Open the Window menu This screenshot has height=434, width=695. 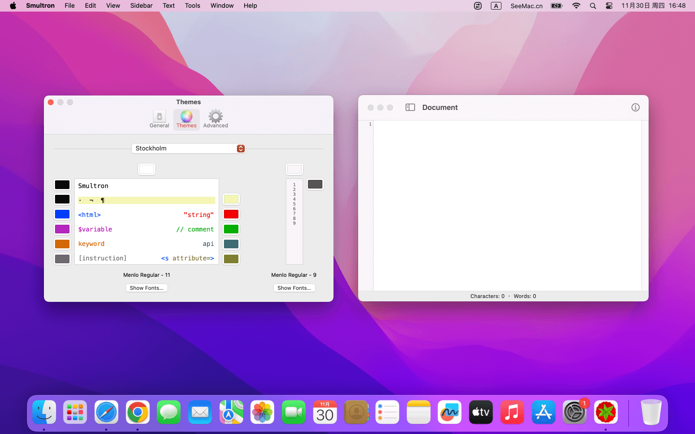(222, 6)
